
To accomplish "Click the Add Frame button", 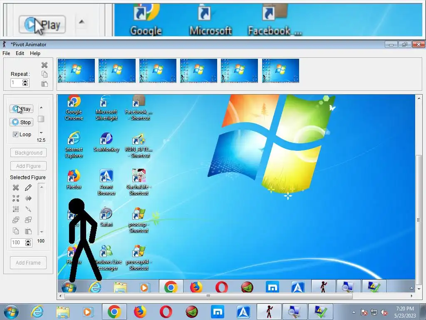I will tap(28, 262).
